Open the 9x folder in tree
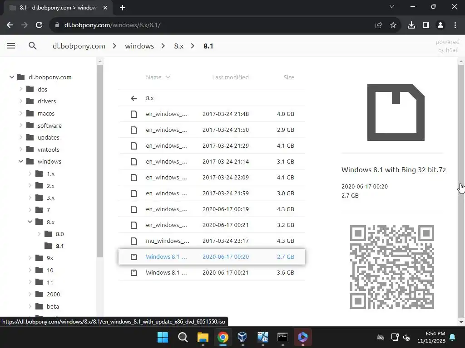This screenshot has width=465, height=348. pos(50,258)
